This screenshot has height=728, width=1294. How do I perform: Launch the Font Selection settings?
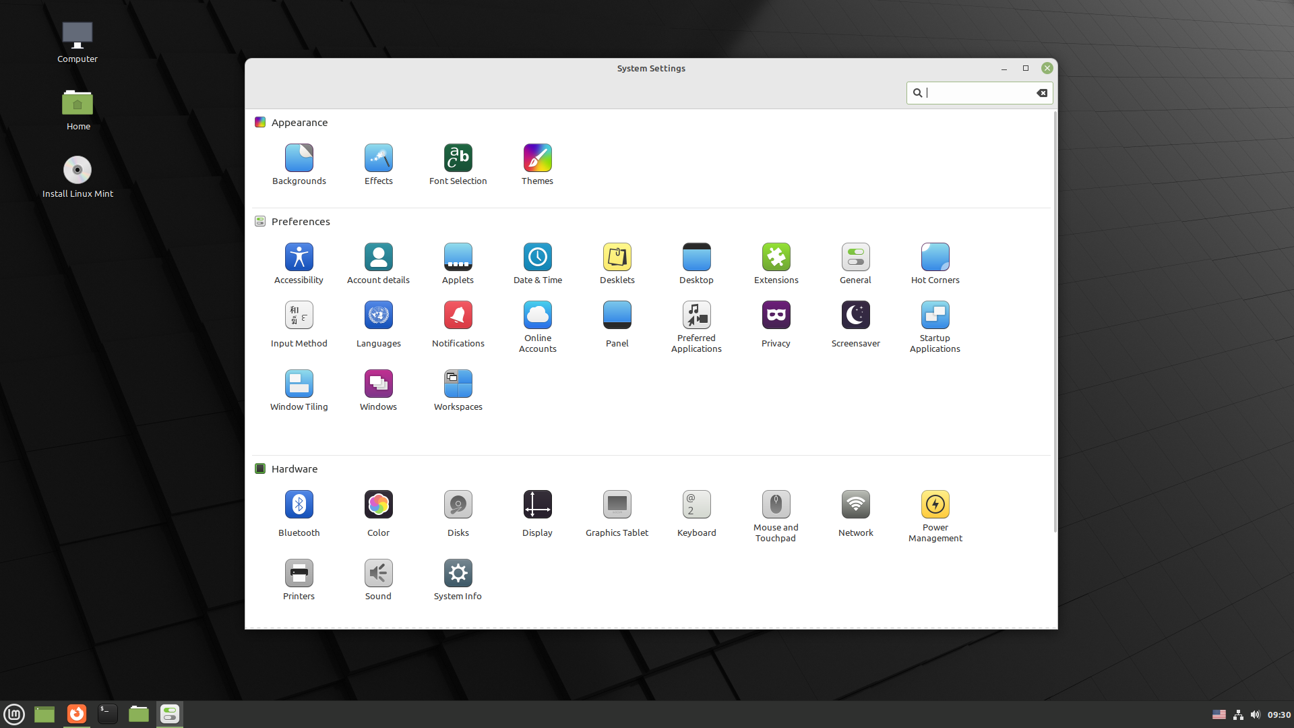(x=458, y=164)
